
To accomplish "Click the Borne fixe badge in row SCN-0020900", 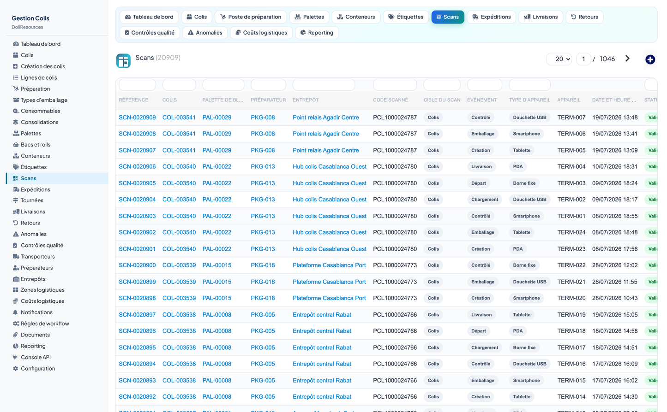I will 524,265.
